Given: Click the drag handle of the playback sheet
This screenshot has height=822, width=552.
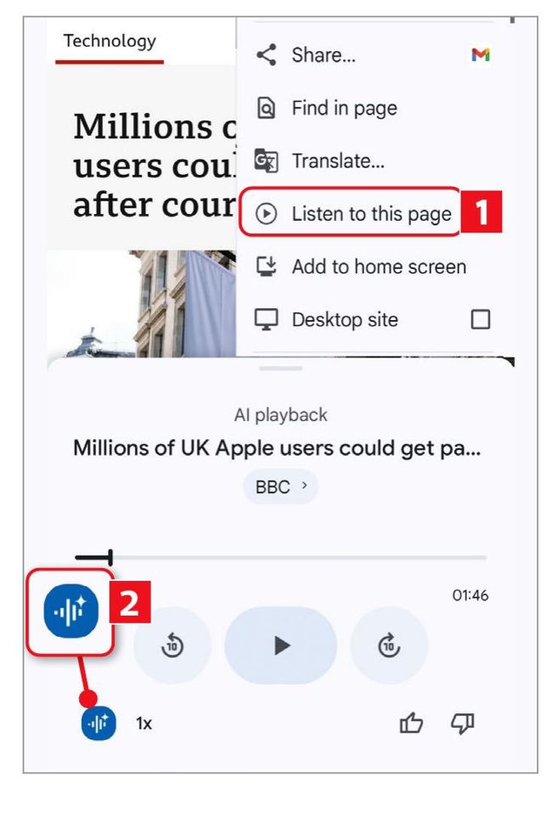Looking at the screenshot, I should (x=281, y=369).
